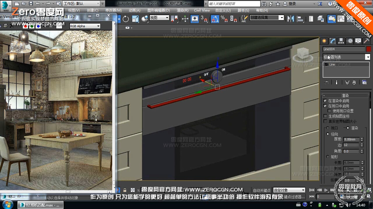Open the 自定义(U) menu
This screenshot has width=373, height=209.
click(x=223, y=10)
